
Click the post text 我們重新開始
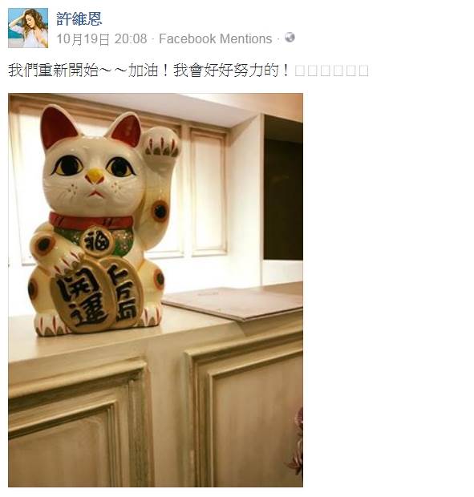point(53,70)
